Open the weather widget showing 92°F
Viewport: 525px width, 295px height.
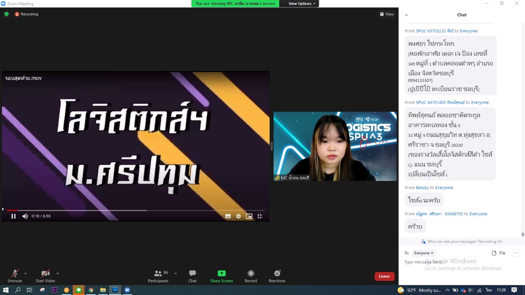(x=420, y=290)
